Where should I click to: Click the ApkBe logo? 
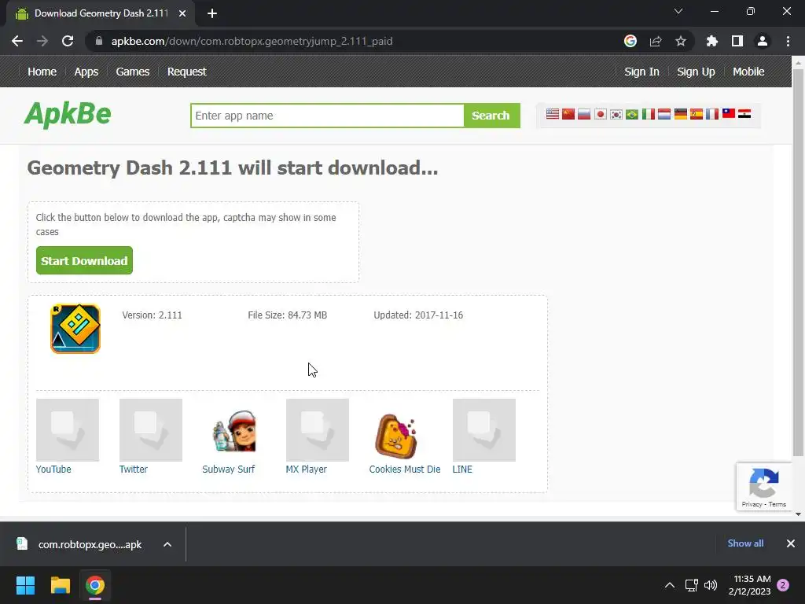point(68,114)
